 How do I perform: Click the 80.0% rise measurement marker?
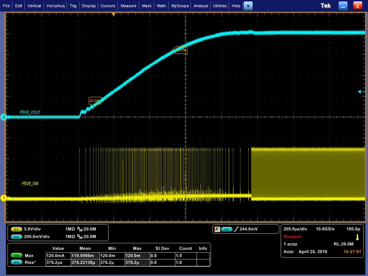click(x=180, y=50)
